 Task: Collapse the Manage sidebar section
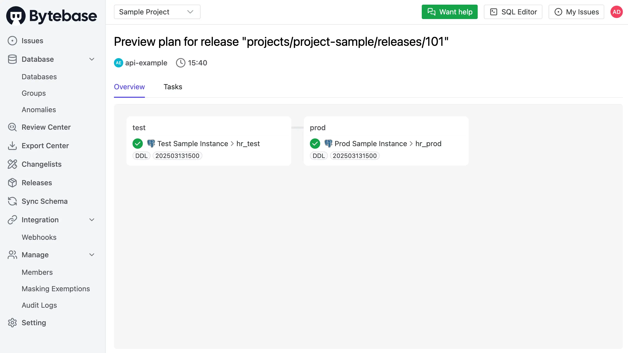point(92,255)
